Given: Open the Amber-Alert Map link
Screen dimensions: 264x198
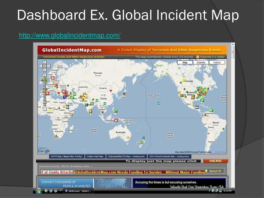Looking at the screenshot, I should coord(95,156).
